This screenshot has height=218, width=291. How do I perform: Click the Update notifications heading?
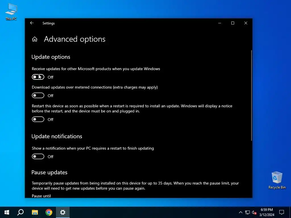(x=57, y=136)
